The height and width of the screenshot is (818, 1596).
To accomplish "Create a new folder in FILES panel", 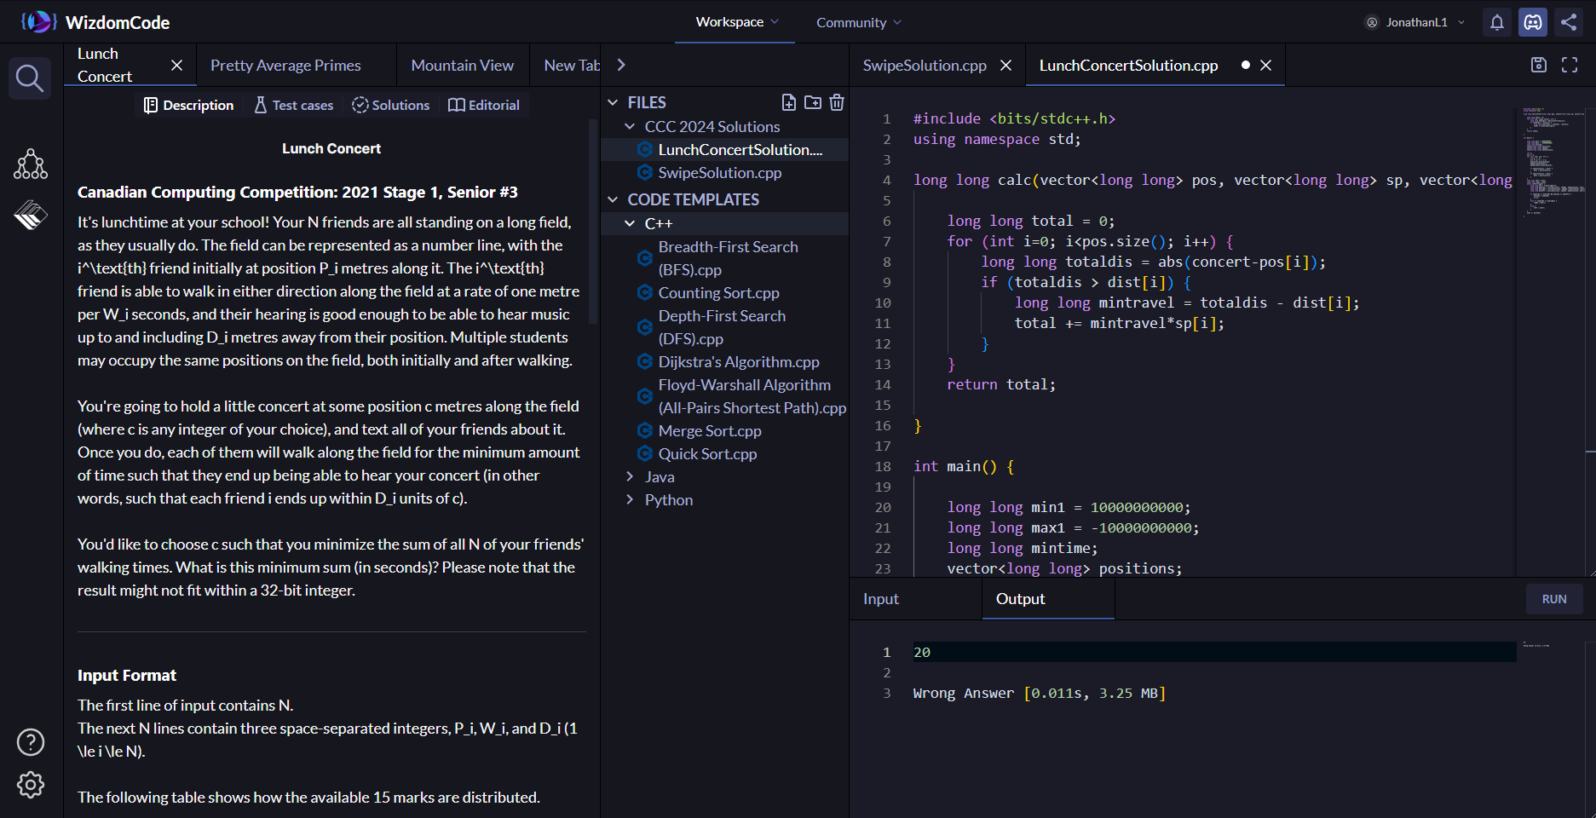I will pos(813,102).
